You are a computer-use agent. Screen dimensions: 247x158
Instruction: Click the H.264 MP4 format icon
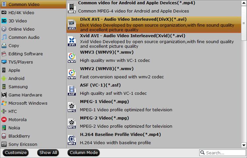coord(71,140)
